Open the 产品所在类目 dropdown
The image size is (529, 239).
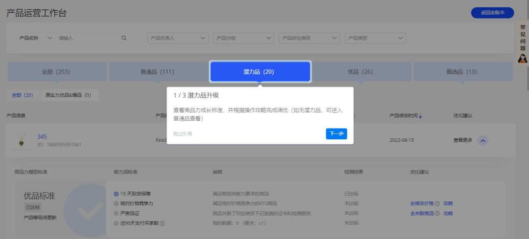310,38
